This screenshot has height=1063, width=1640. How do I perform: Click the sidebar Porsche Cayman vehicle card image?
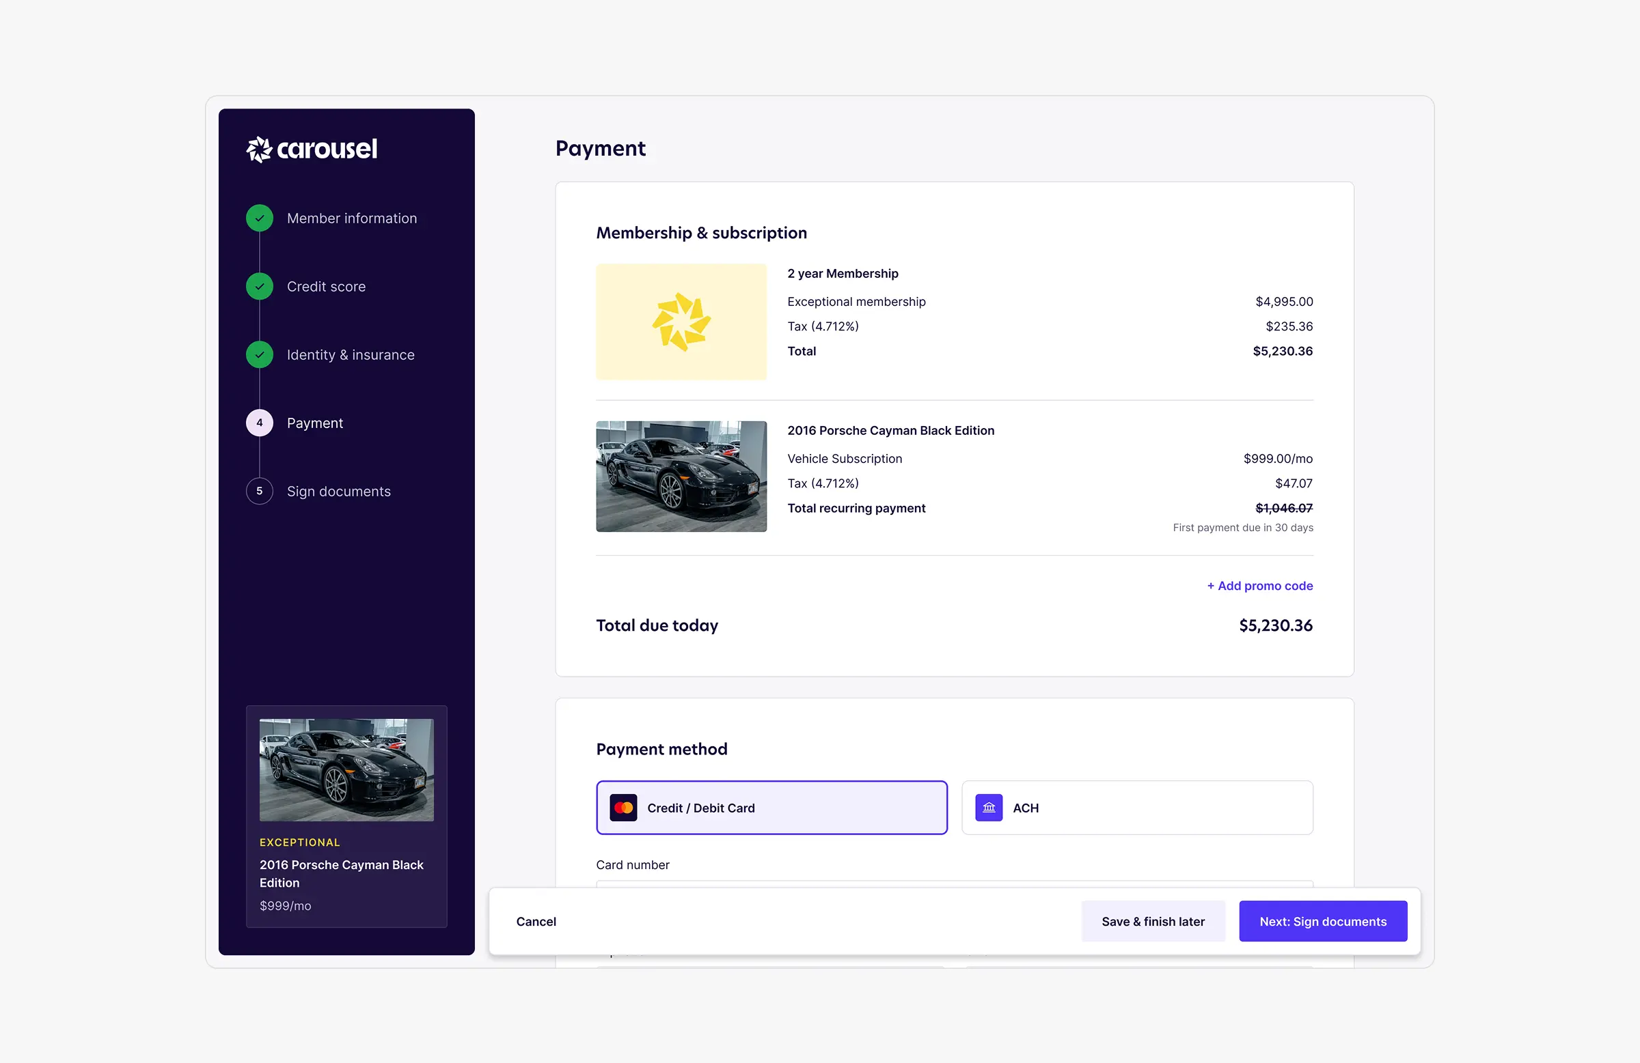click(346, 769)
